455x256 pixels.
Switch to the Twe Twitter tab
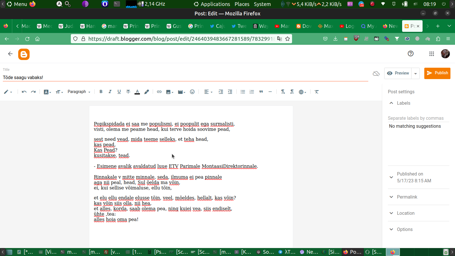point(239,26)
